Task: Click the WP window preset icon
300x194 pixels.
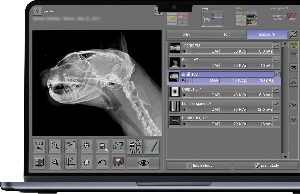Action: click(x=118, y=162)
